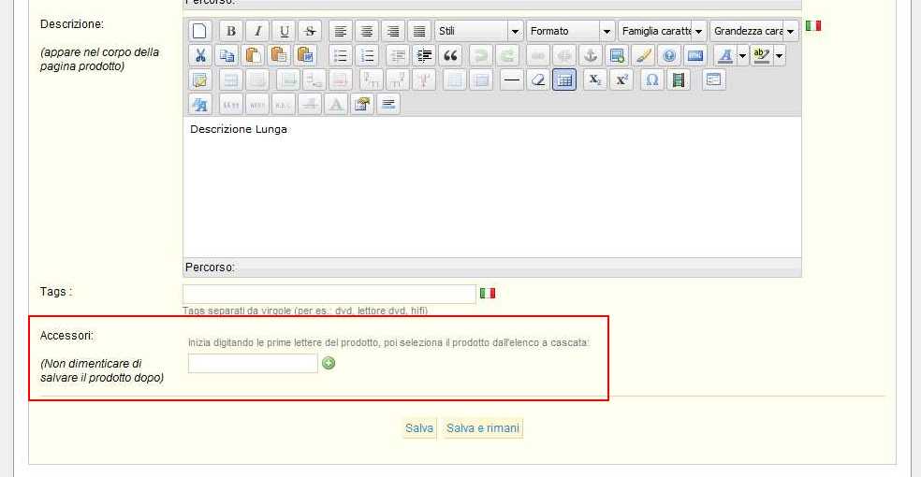Screen dimensions: 921x477
Task: Apply highlight background color icon
Action: (762, 56)
